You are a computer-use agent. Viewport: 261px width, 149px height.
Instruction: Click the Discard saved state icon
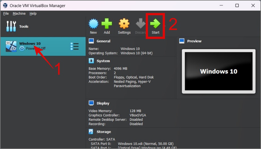141,23
